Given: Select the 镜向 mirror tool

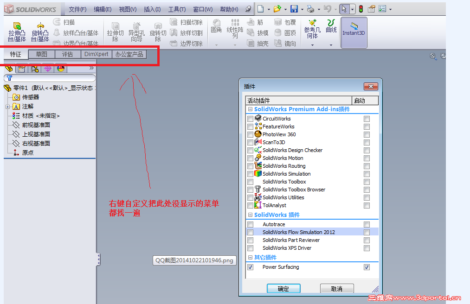Looking at the screenshot, I should 285,44.
